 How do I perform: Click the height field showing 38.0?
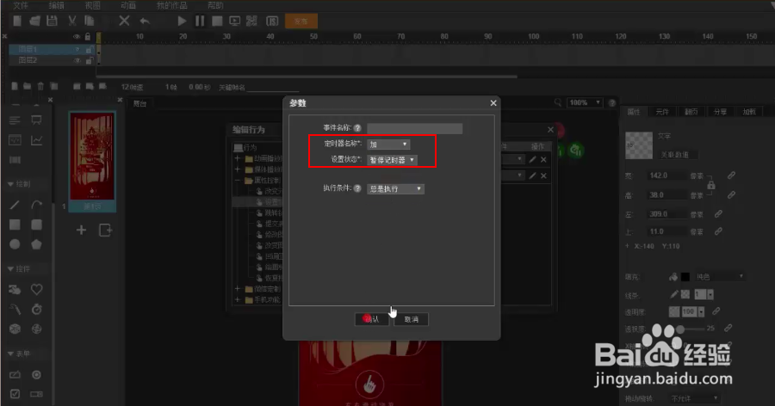click(x=666, y=194)
